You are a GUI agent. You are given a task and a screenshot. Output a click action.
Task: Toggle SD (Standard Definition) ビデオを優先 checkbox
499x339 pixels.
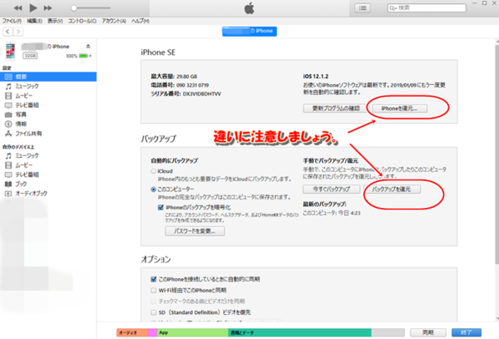coord(154,312)
